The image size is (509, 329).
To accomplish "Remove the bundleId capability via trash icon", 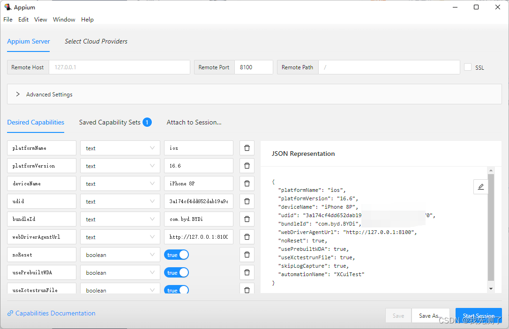I will 247,219.
